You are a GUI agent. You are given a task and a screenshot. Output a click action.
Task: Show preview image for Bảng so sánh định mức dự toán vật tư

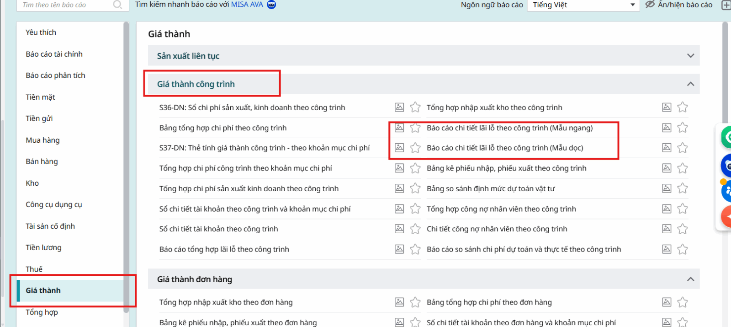point(667,188)
